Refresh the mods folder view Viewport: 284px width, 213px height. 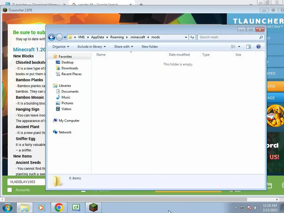192,37
